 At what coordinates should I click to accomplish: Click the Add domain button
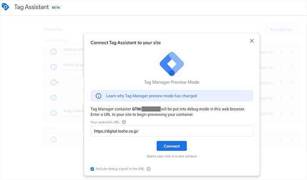point(281,29)
